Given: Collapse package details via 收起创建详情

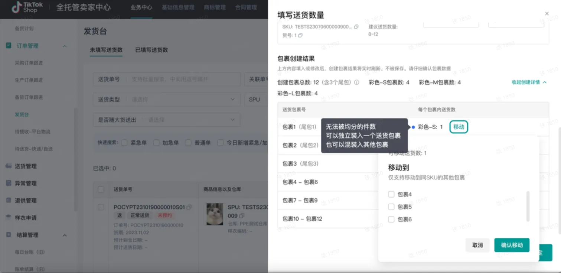Looking at the screenshot, I should pos(529,82).
